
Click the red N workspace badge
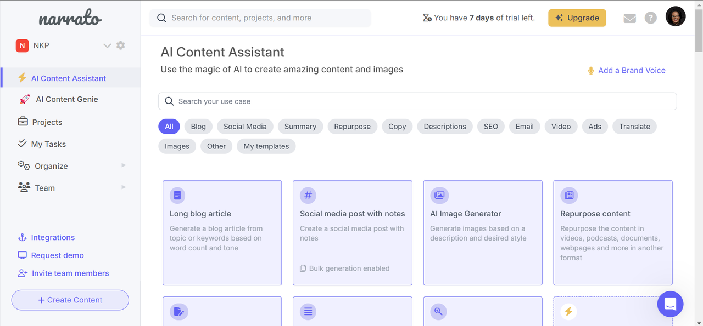pos(22,45)
